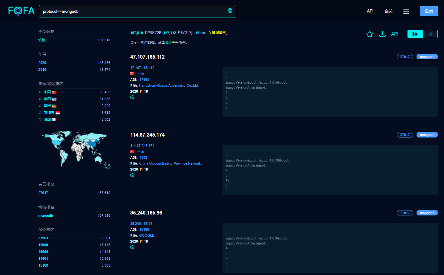
Task: Filter by country 中国
Action: [x=47, y=92]
